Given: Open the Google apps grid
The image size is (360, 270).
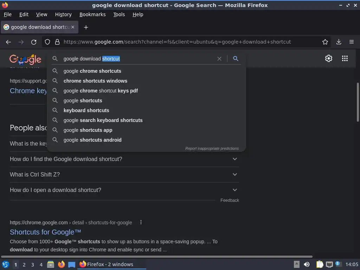Looking at the screenshot, I should click(345, 58).
